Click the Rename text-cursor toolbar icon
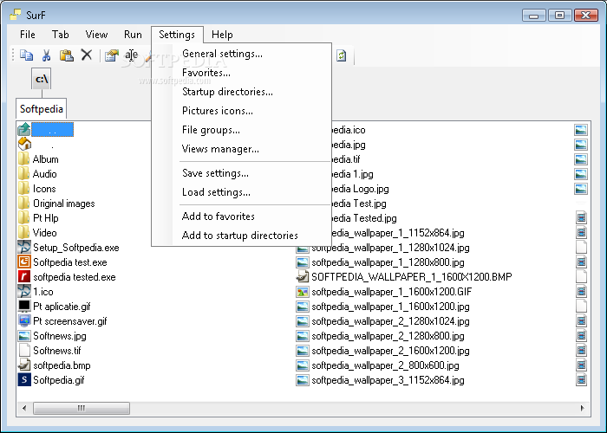Image resolution: width=607 pixels, height=433 pixels. click(131, 55)
